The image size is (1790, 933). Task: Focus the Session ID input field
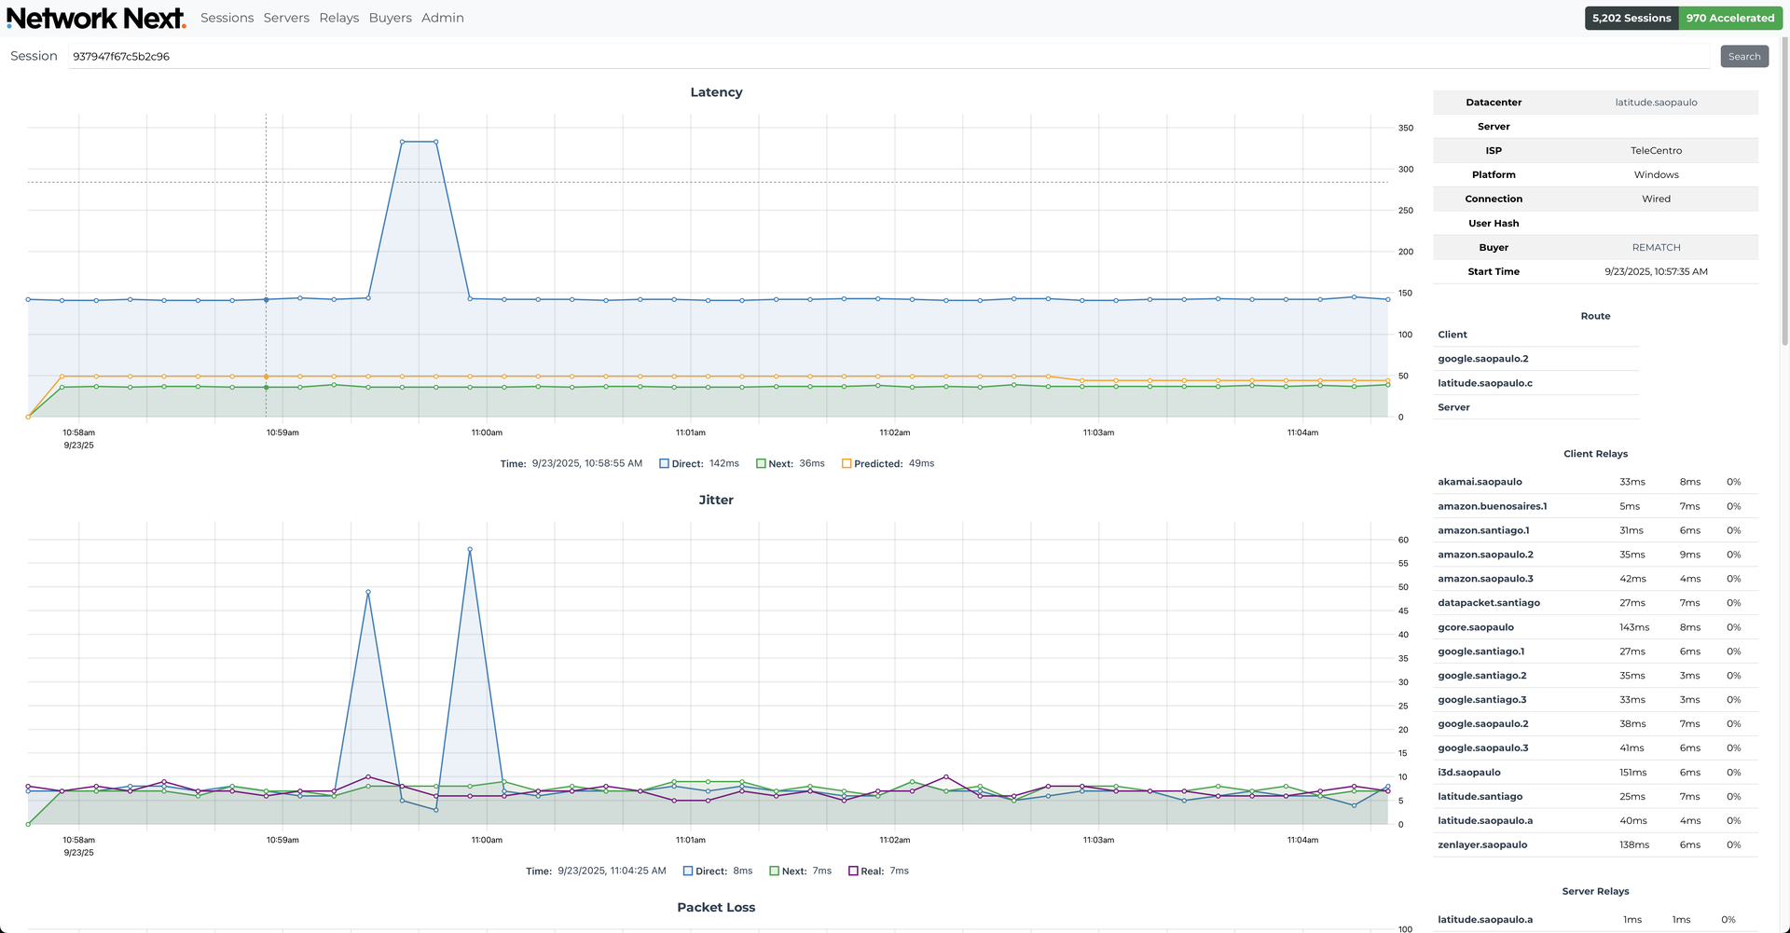click(x=888, y=56)
